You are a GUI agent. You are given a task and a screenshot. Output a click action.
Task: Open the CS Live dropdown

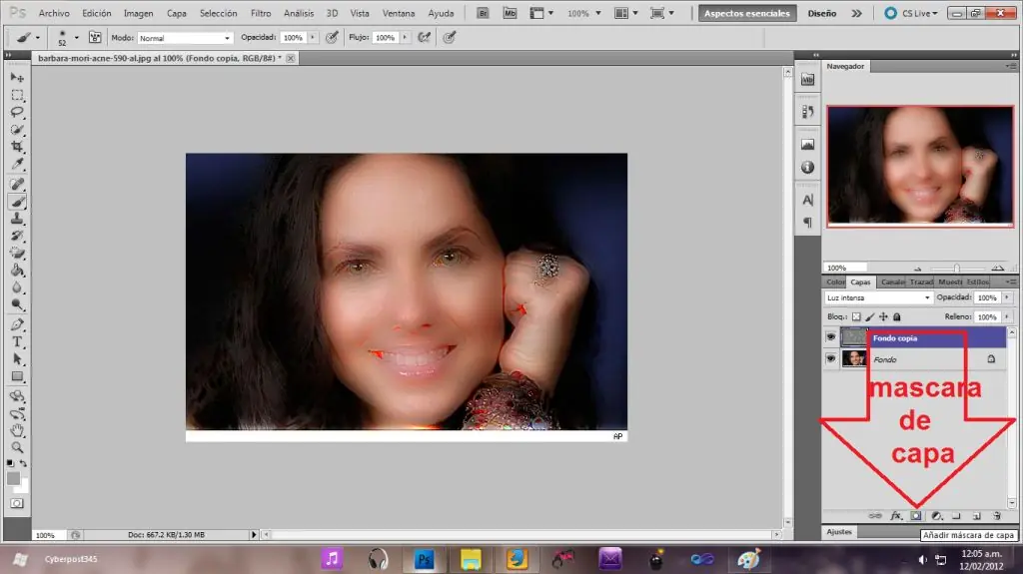911,13
